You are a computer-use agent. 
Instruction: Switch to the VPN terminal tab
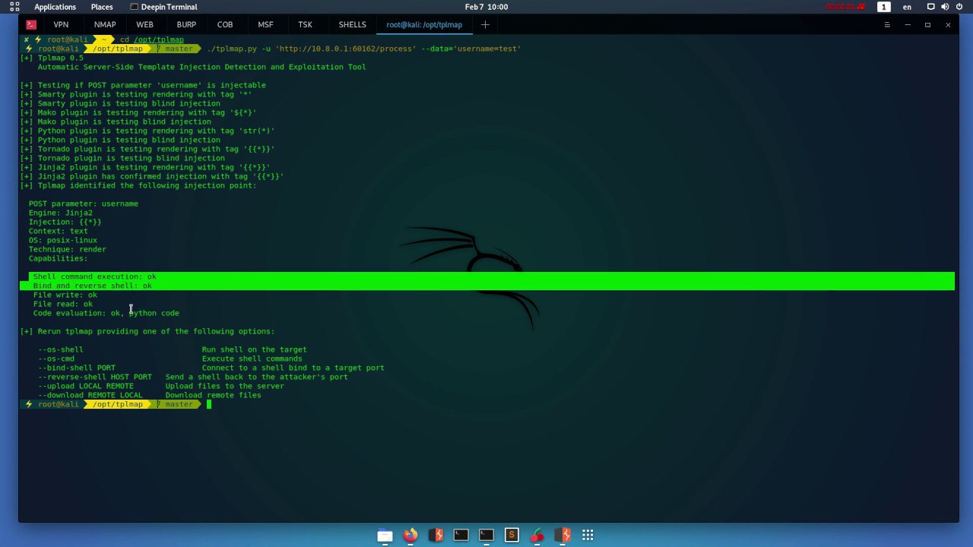[61, 24]
